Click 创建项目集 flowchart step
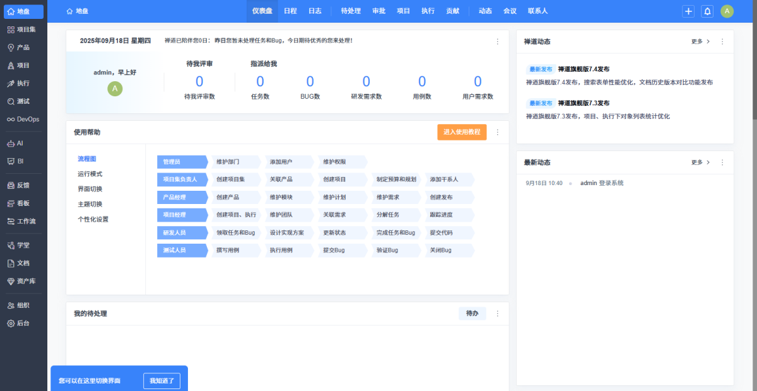Screen dimensions: 757x391 230,179
